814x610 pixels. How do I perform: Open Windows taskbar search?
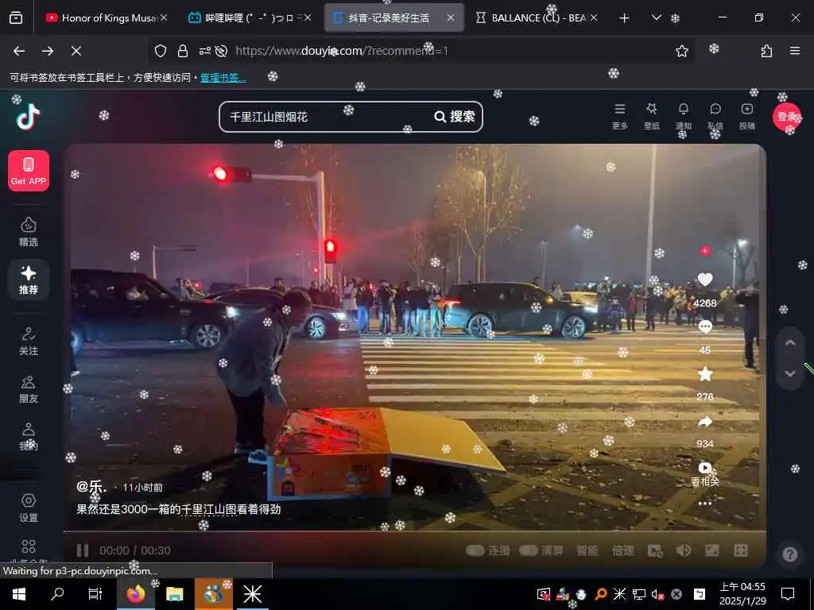click(57, 594)
